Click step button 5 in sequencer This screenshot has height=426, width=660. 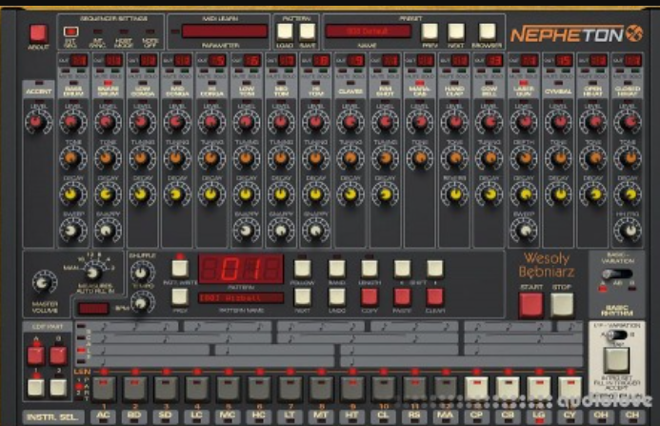coord(229,388)
